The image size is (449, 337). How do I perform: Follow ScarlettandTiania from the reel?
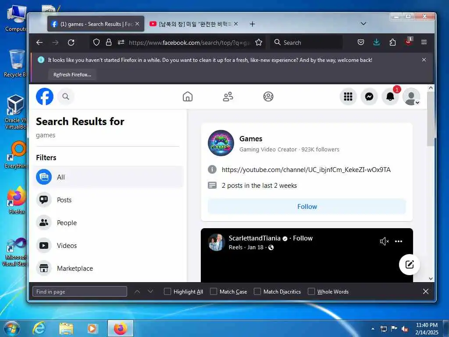tap(303, 238)
